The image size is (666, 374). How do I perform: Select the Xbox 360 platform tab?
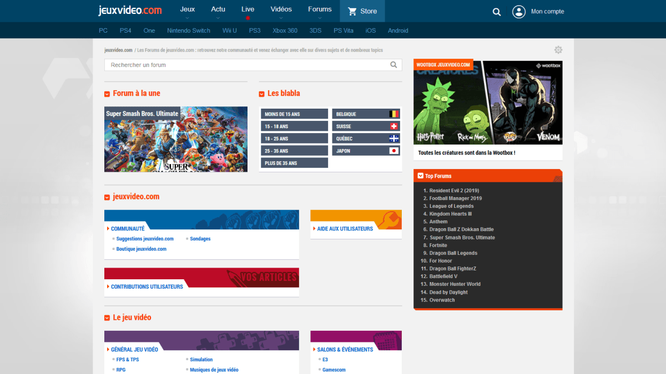[x=285, y=30]
